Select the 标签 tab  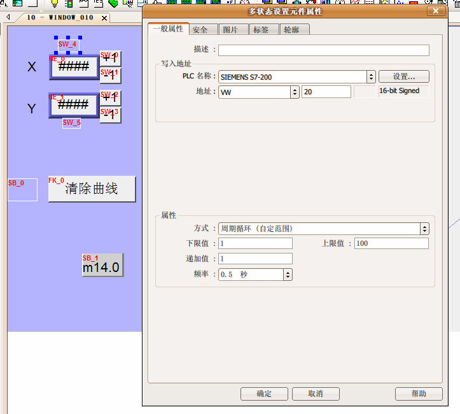[x=261, y=29]
